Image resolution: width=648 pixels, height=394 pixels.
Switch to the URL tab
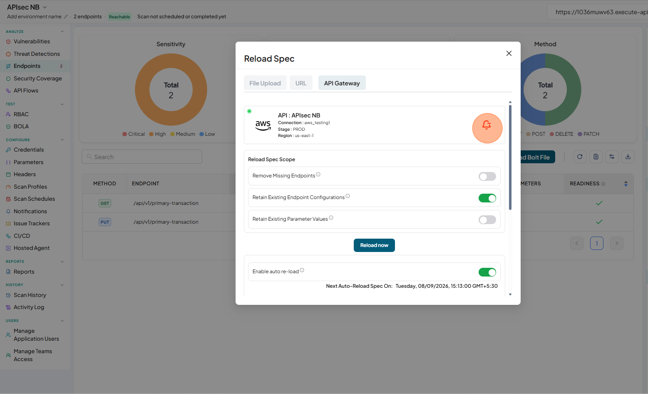(301, 83)
